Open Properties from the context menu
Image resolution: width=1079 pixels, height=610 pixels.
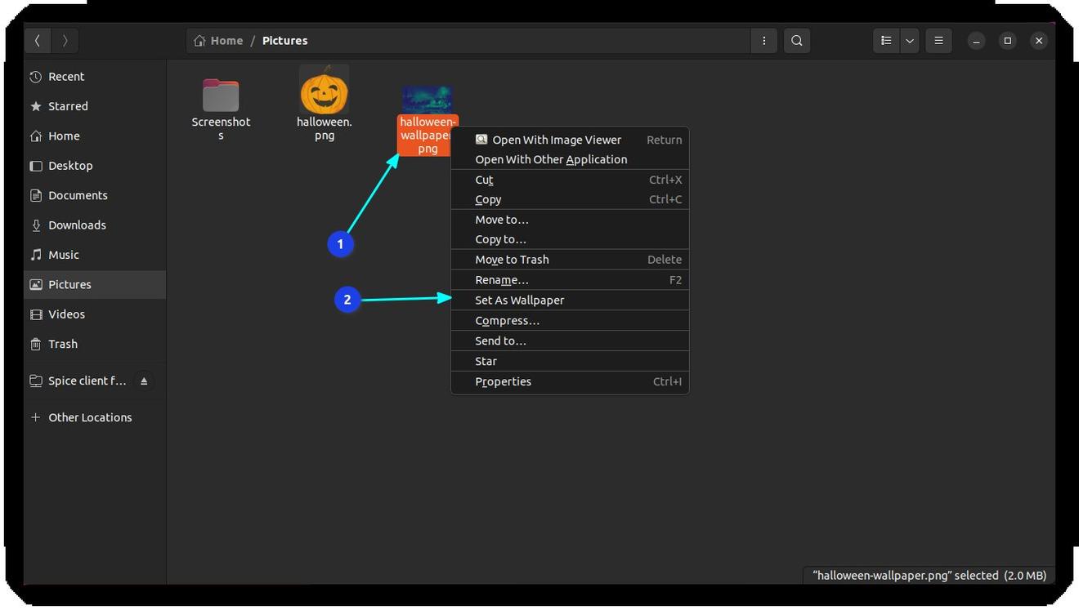(x=503, y=381)
